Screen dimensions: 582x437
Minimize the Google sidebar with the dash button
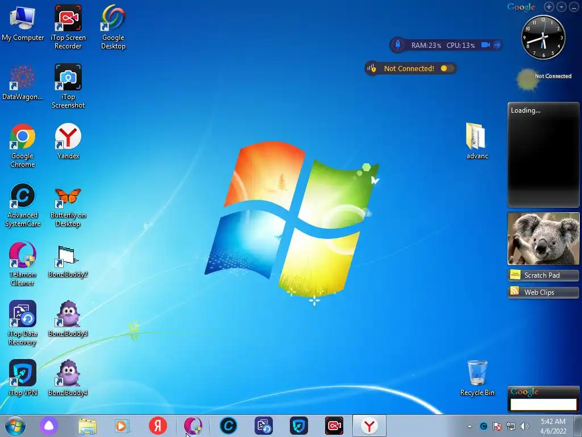(x=574, y=7)
